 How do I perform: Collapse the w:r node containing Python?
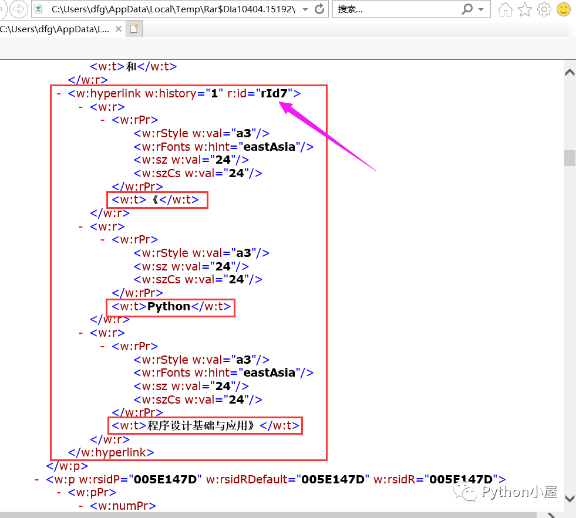80,227
